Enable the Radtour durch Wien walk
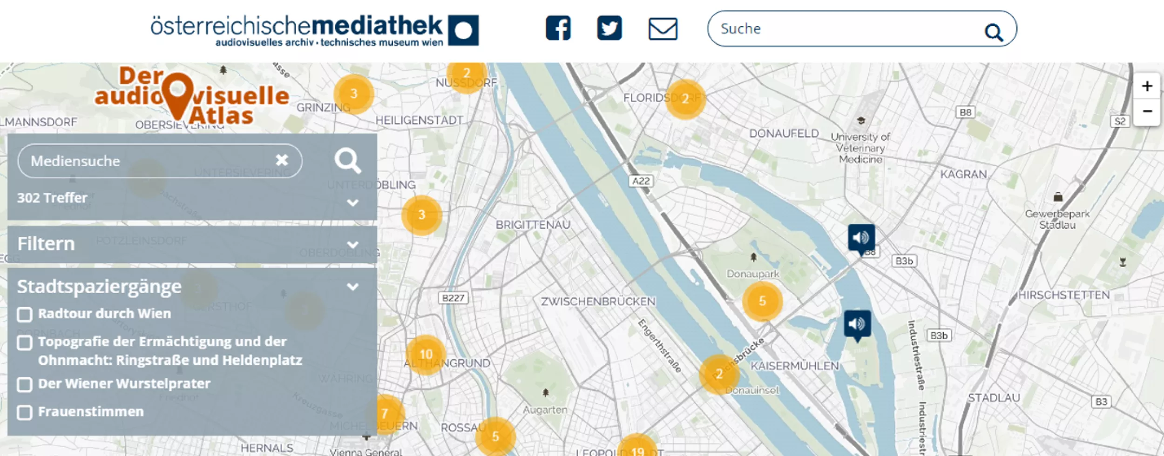The width and height of the screenshot is (1164, 456). (24, 314)
